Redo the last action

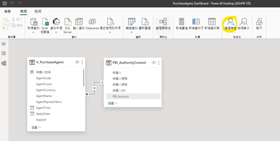click(20, 3)
